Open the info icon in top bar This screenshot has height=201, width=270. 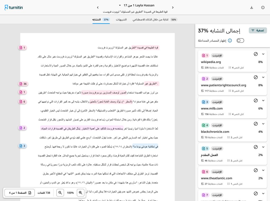point(263,8)
